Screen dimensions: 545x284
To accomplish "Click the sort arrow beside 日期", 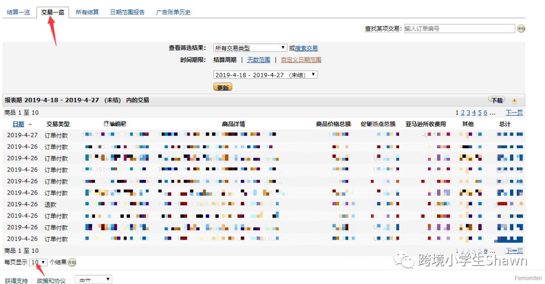I will [x=30, y=125].
